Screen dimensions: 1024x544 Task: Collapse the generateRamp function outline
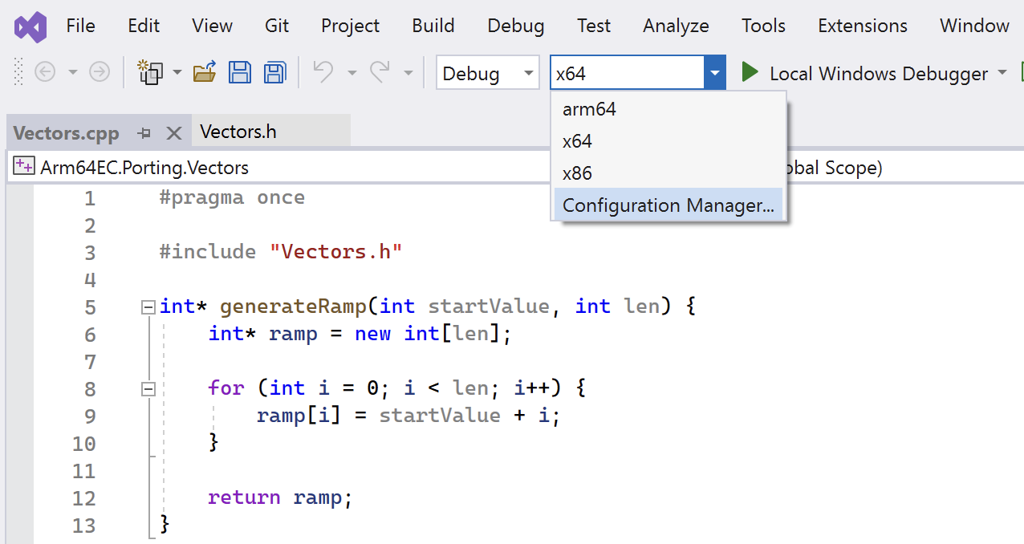148,307
